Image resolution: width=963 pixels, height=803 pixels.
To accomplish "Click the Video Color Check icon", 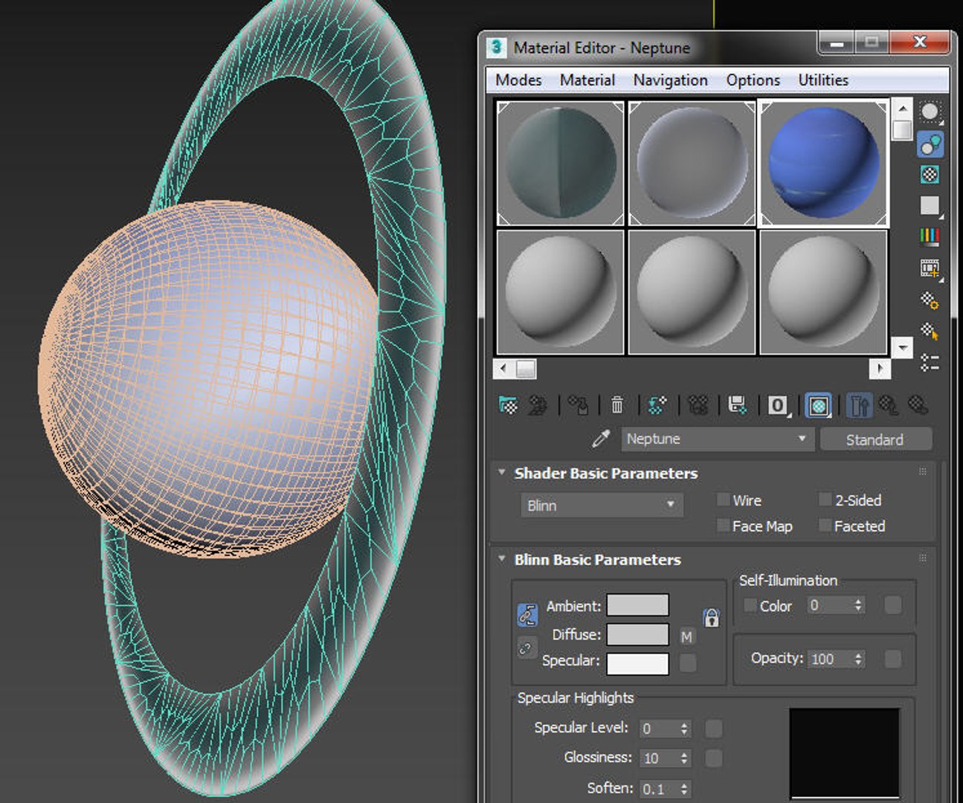I will point(930,237).
